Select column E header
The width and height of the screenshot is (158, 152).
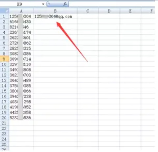point(130,11)
